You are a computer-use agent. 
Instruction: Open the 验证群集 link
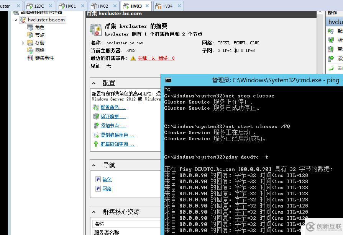click(x=113, y=117)
